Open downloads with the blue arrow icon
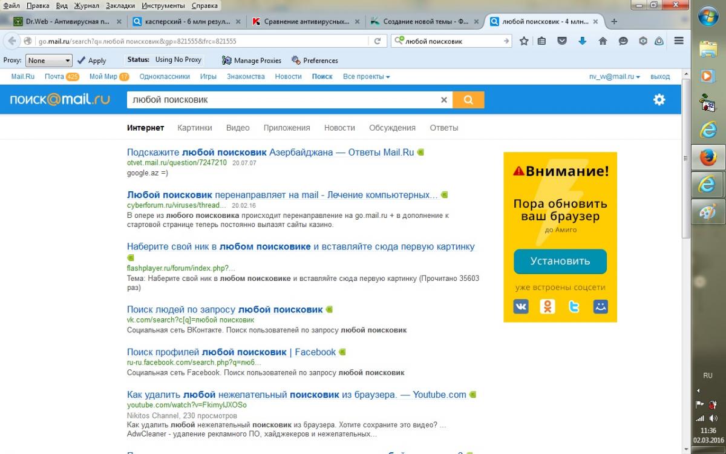 tap(582, 41)
